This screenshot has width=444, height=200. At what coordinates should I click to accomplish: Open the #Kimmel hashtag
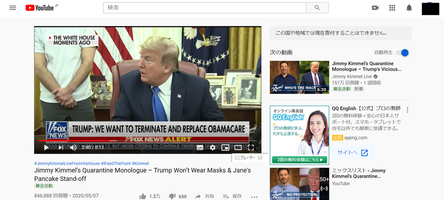coord(140,163)
